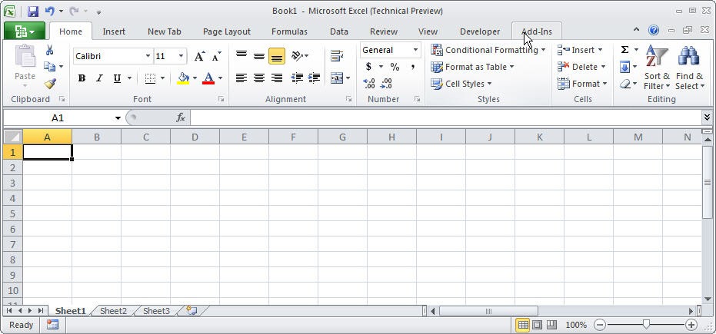
Task: Click Sort & Filter button
Action: tap(657, 68)
